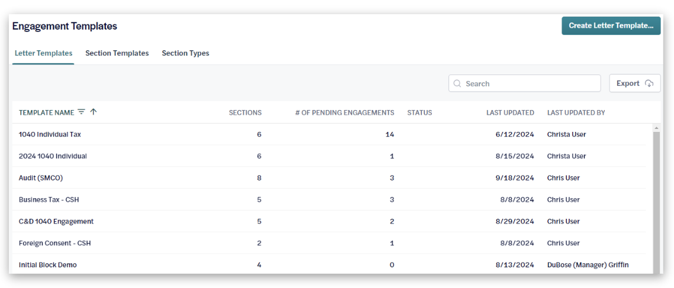Open the 2024 1040 Individual template
Screen dimensions: 674x288
53,156
